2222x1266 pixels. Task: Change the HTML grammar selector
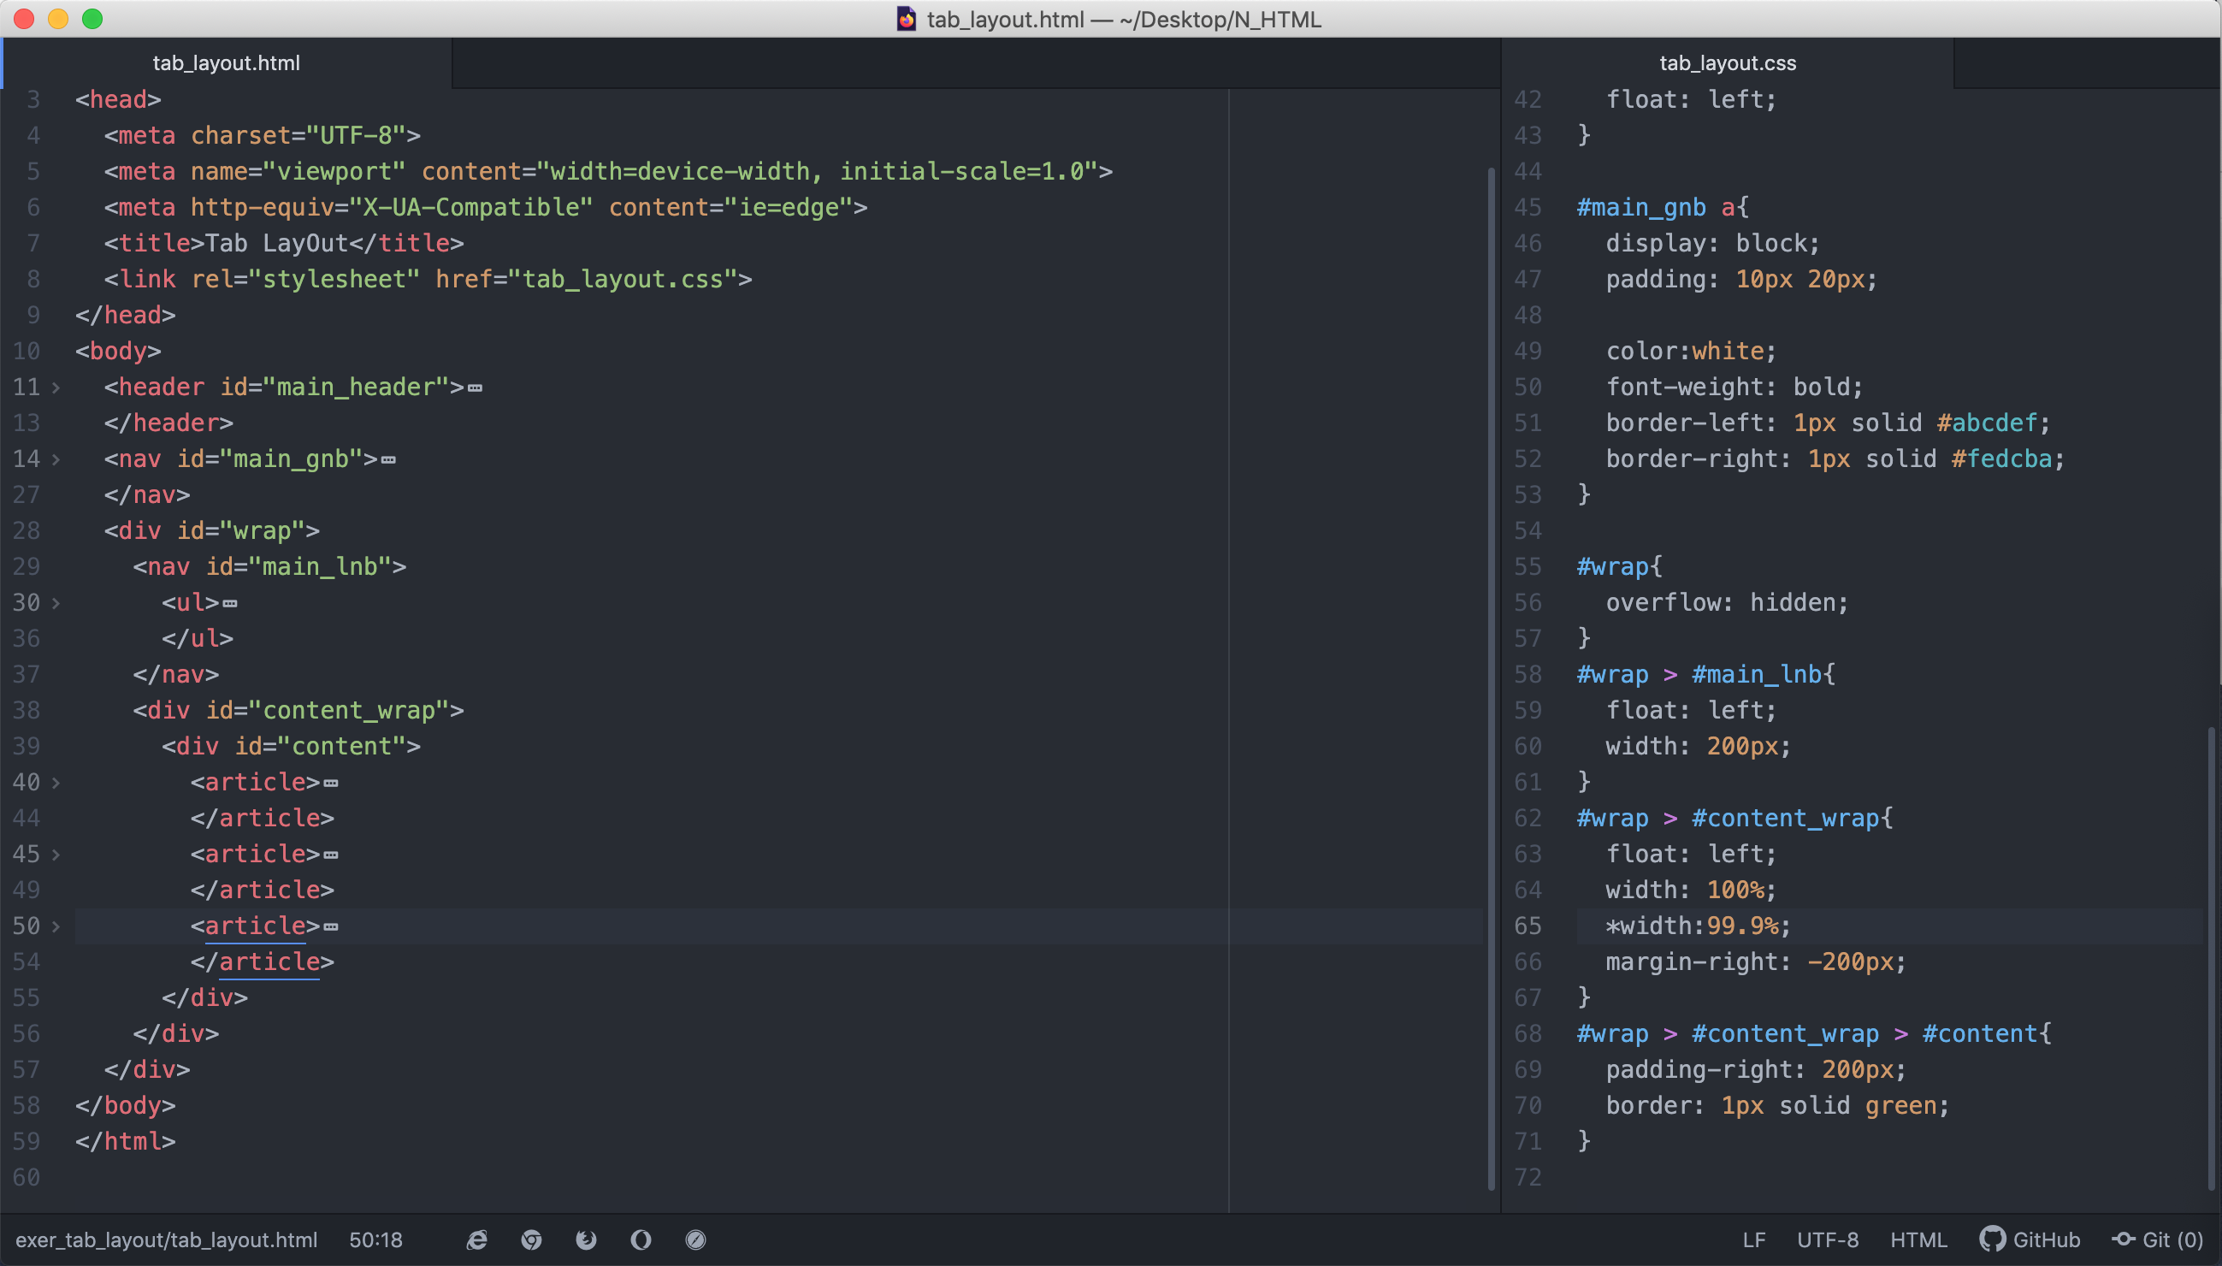point(1918,1240)
